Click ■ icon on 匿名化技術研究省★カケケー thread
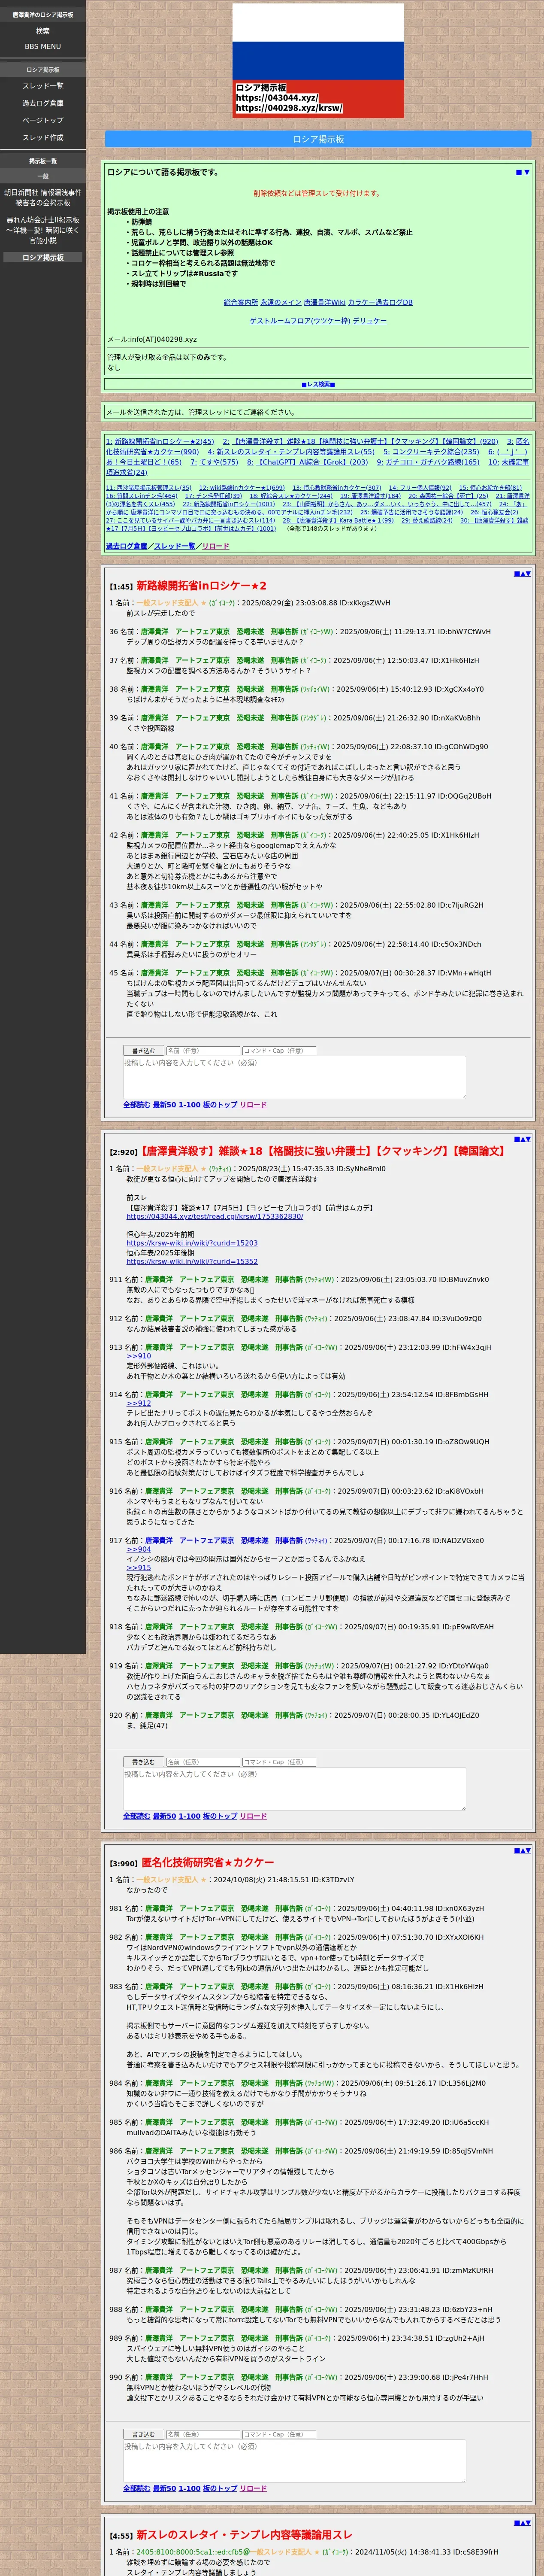The width and height of the screenshot is (544, 2576). [516, 1850]
